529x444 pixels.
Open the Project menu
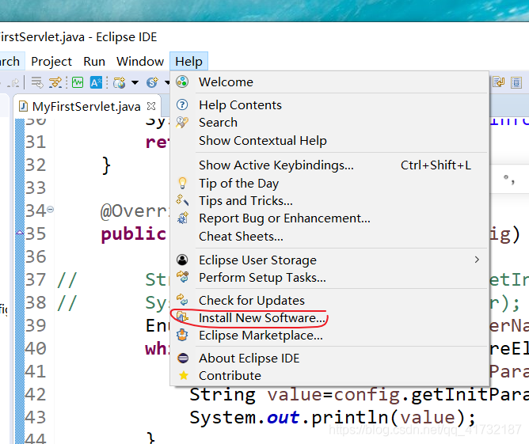(x=51, y=62)
